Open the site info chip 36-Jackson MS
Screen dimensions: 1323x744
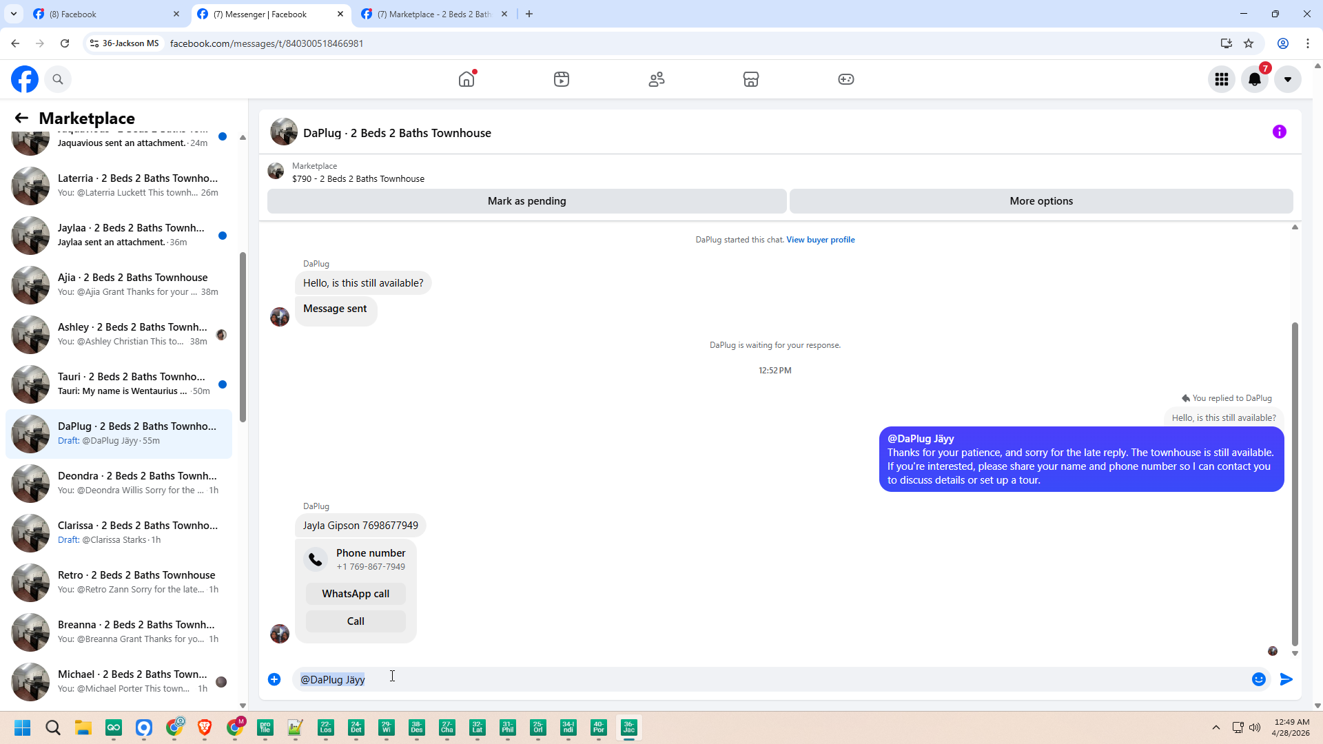coord(124,43)
